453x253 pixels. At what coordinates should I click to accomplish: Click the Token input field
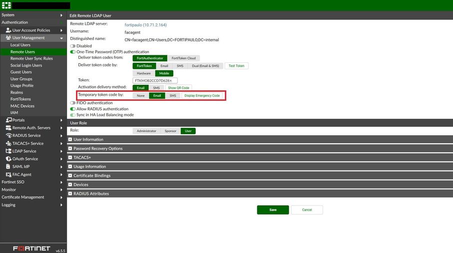(x=155, y=80)
